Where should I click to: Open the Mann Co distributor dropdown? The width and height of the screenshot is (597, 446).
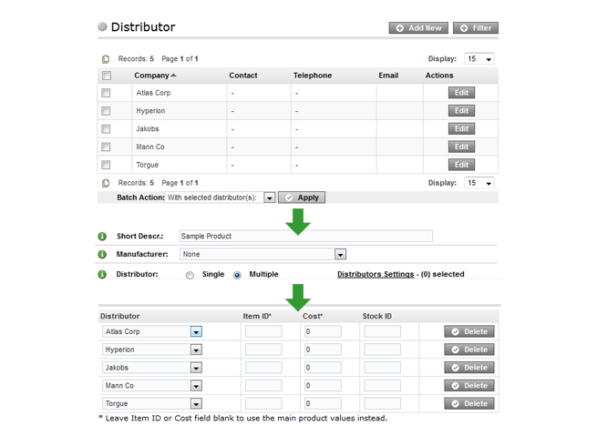pos(152,386)
